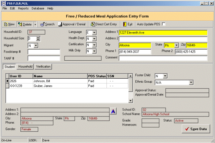Image resolution: width=215 pixels, height=143 pixels.
Task: Switch to the Student tab
Action: click(9, 67)
